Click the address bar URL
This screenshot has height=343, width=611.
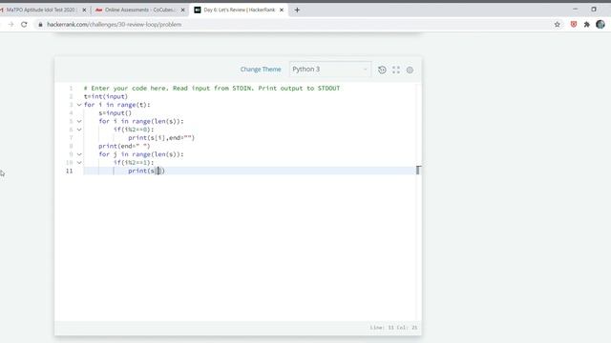[x=115, y=24]
